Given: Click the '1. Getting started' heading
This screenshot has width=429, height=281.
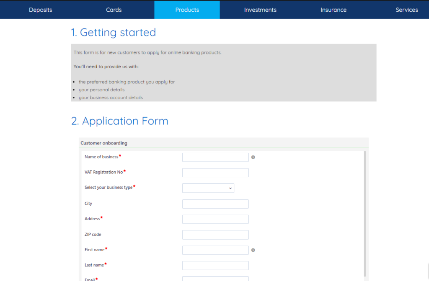Looking at the screenshot, I should point(114,32).
